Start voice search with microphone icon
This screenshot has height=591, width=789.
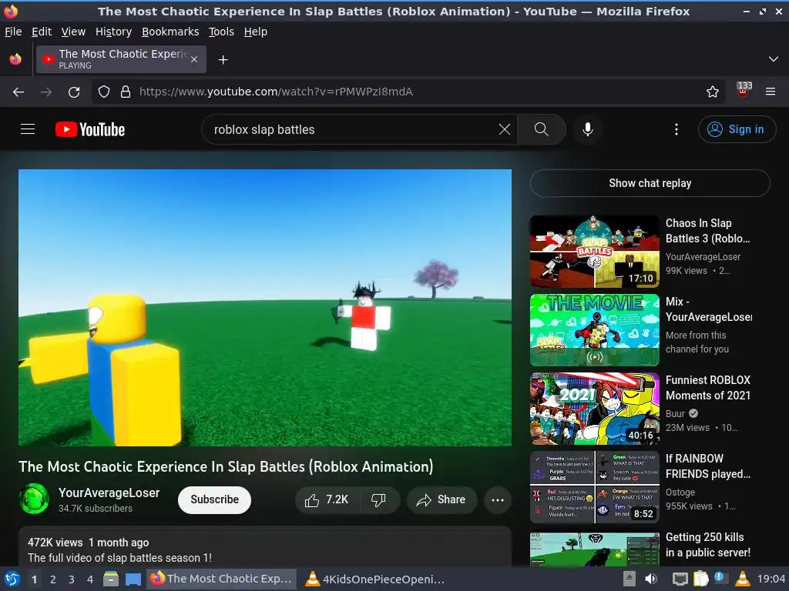tap(588, 129)
